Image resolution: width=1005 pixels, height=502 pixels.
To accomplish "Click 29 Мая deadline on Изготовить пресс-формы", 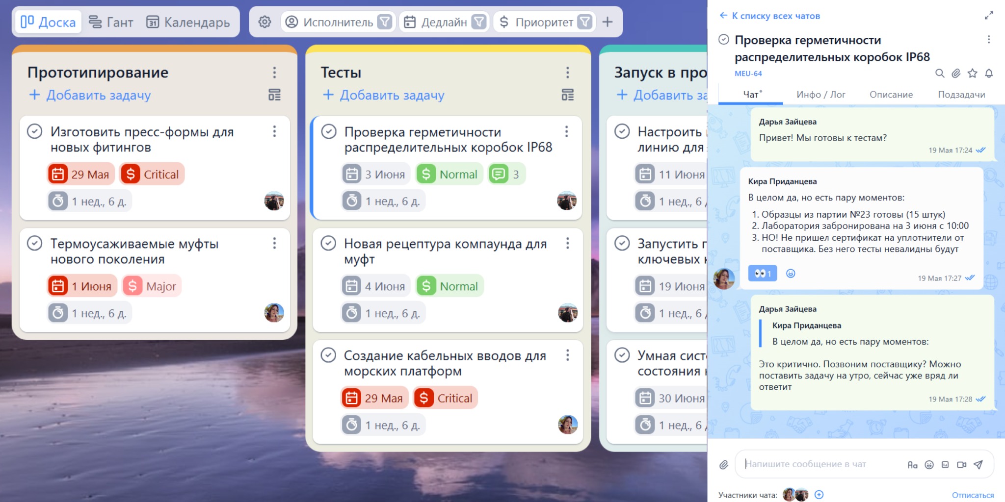I will [81, 174].
